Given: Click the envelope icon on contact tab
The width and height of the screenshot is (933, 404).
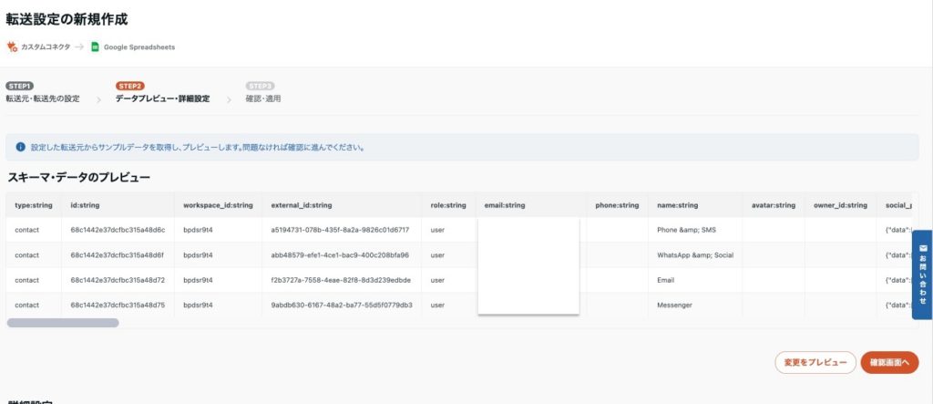Looking at the screenshot, I should click(x=922, y=248).
